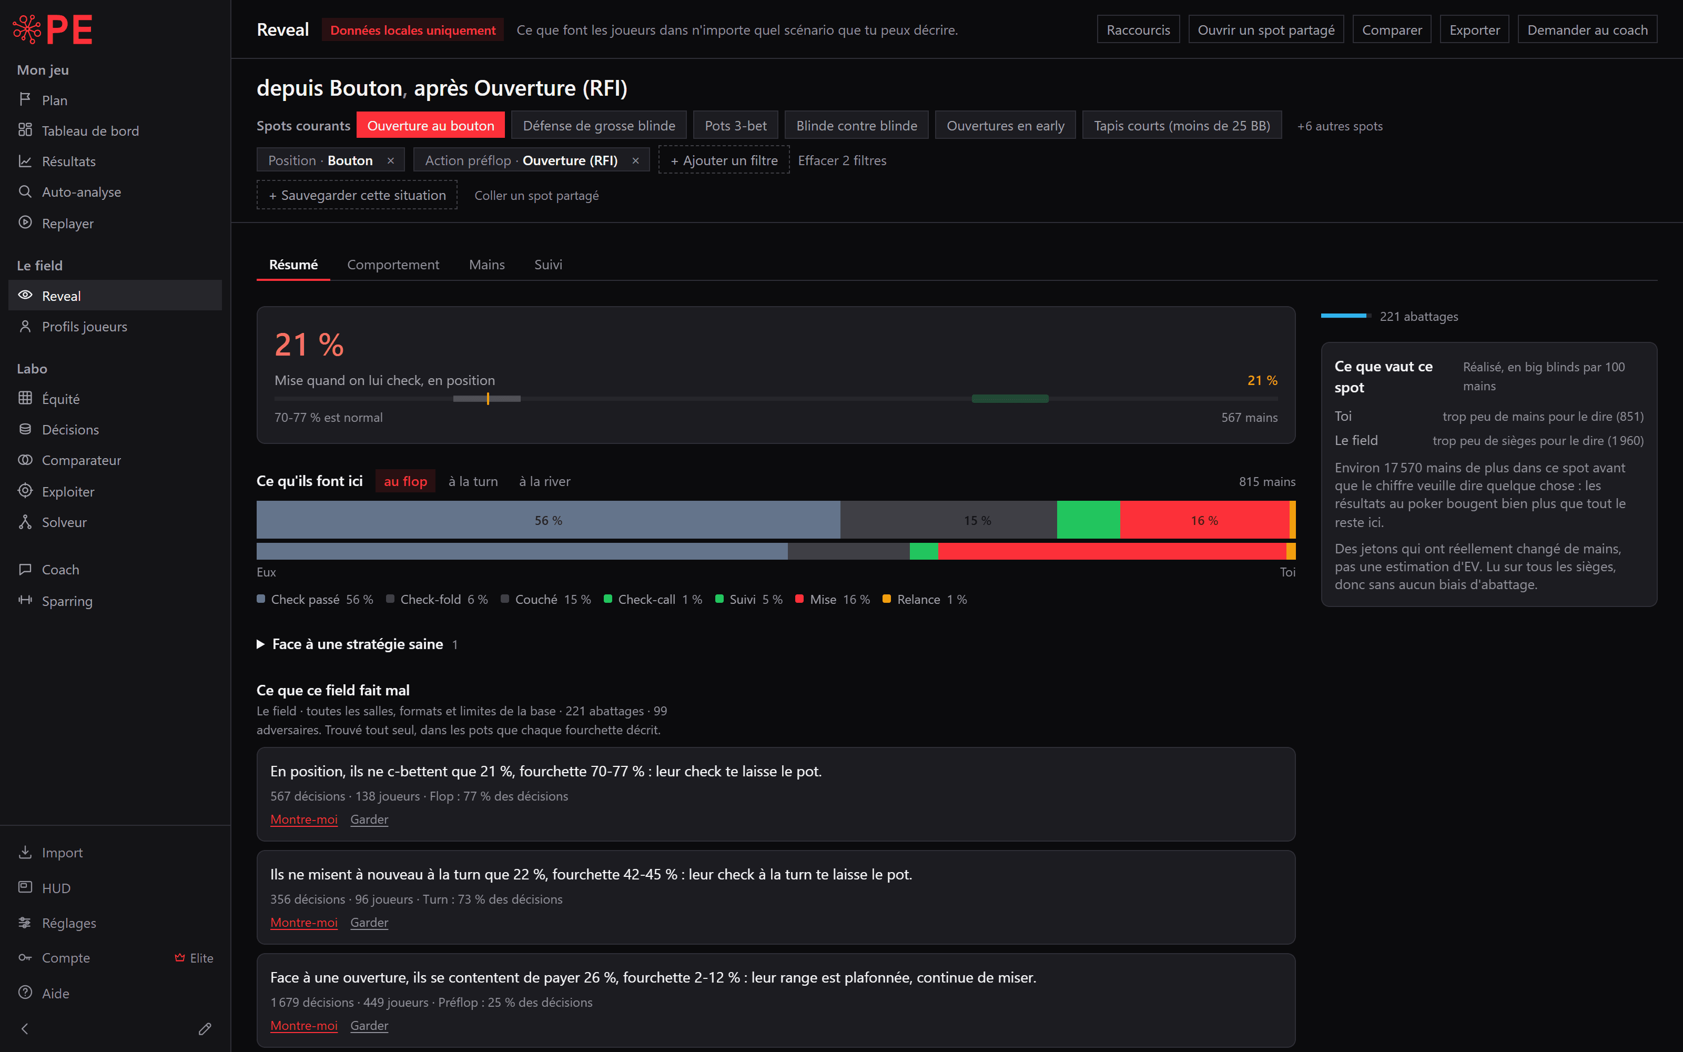Expand 'Face à une stratégie saine' section
This screenshot has width=1683, height=1052.
click(x=357, y=644)
